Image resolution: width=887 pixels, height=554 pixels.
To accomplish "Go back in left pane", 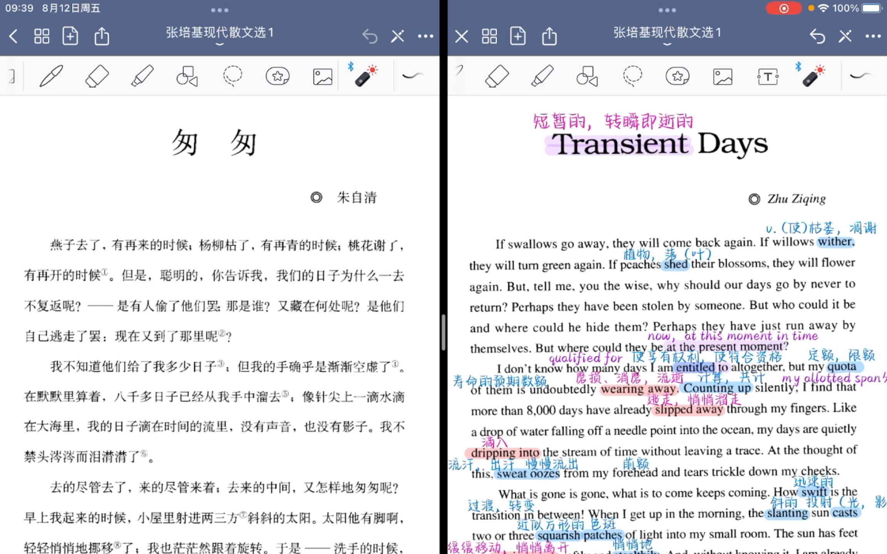I will (x=13, y=37).
